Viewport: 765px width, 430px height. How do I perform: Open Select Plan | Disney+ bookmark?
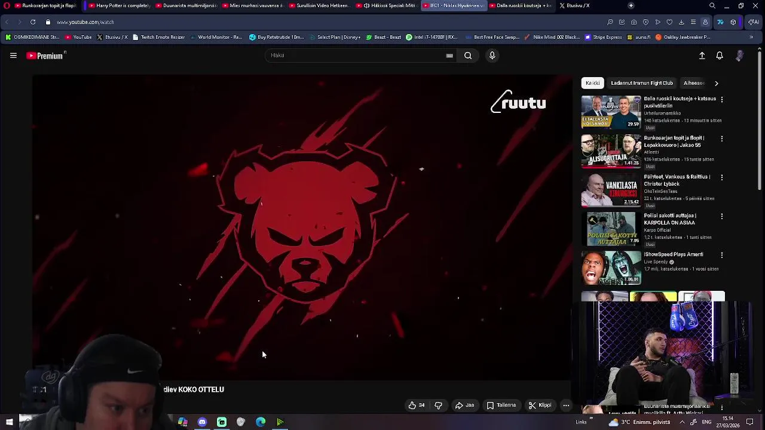tap(335, 37)
